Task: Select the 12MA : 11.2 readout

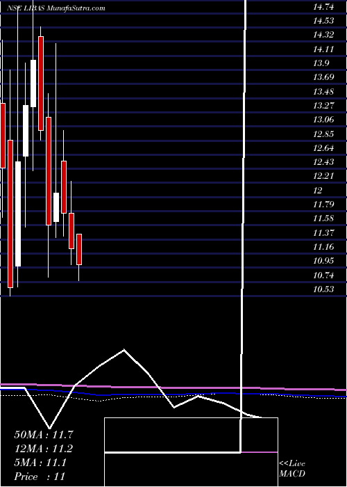Action: tap(44, 449)
